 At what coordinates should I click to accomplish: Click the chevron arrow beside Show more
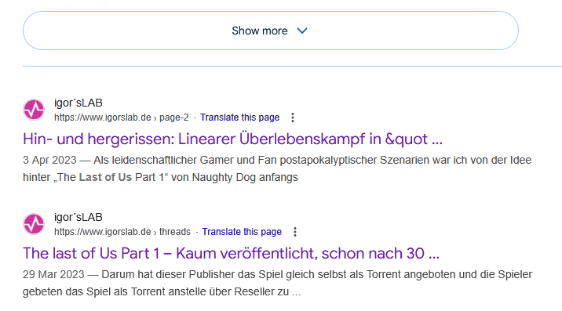[302, 31]
